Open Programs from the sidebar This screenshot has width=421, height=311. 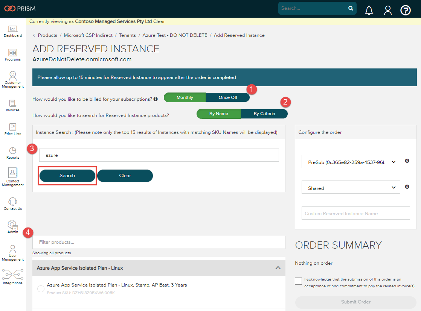tap(13, 54)
